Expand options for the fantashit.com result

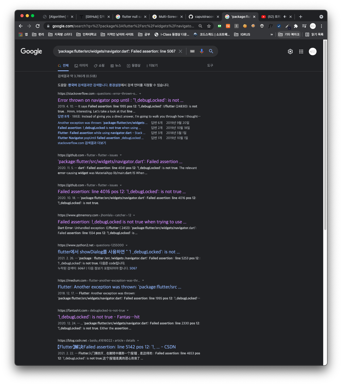pyautogui.click(x=128, y=311)
